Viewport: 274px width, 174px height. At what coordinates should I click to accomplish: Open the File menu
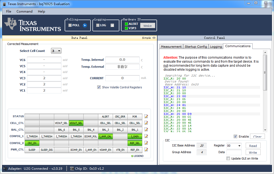pos(9,12)
